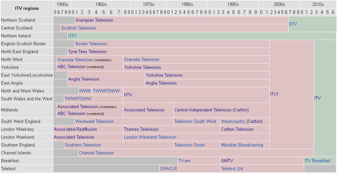Open the GMTV link

(x=227, y=161)
